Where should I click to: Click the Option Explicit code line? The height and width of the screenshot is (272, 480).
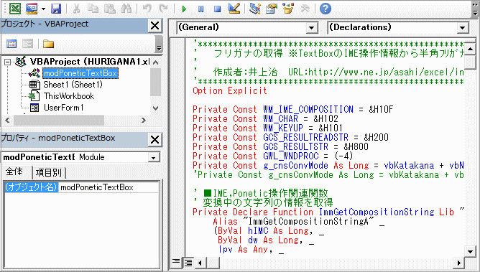tap(230, 90)
